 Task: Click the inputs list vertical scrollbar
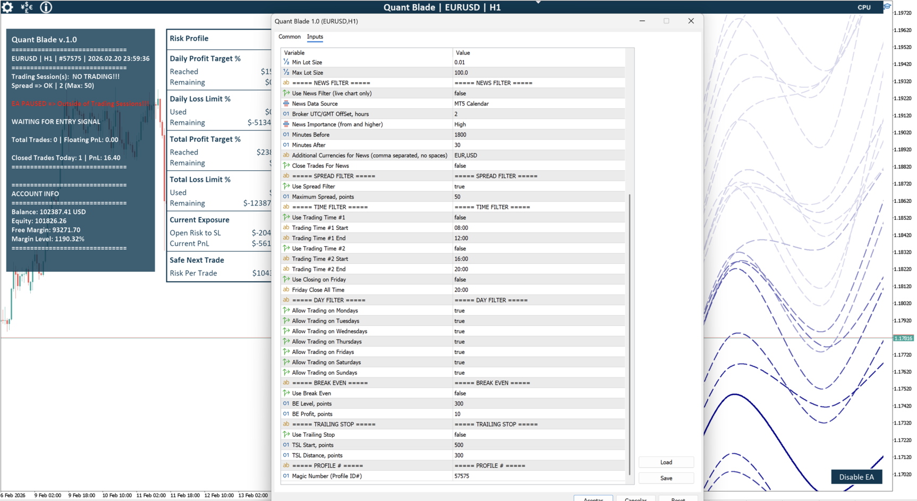(630, 334)
